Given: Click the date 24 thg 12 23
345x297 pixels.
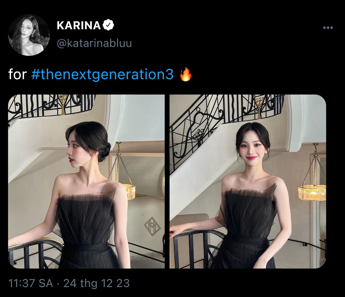Looking at the screenshot, I should 96,283.
